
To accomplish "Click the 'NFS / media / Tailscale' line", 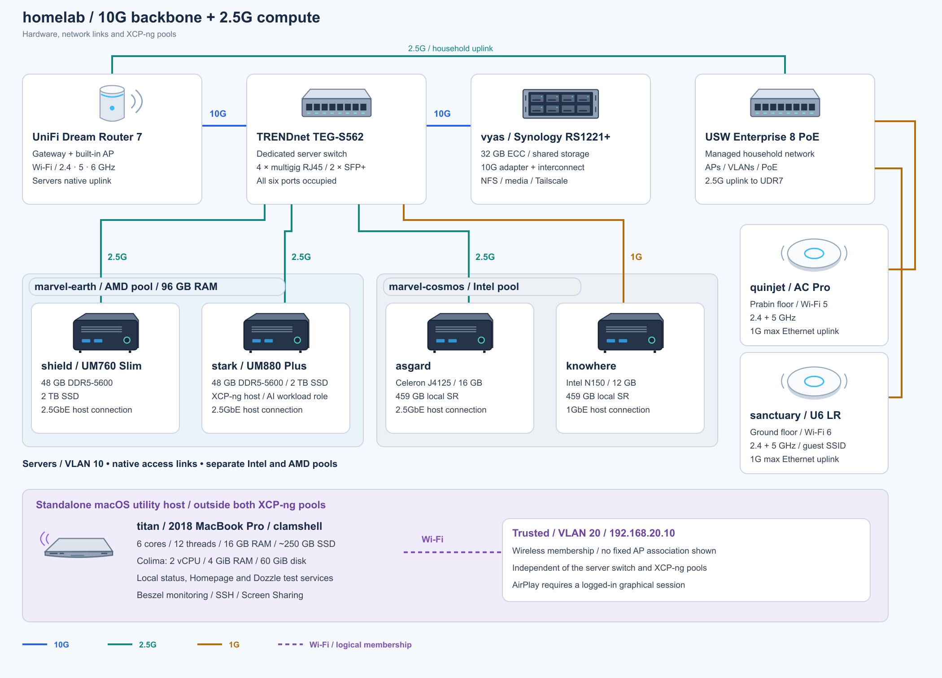I will coord(524,181).
